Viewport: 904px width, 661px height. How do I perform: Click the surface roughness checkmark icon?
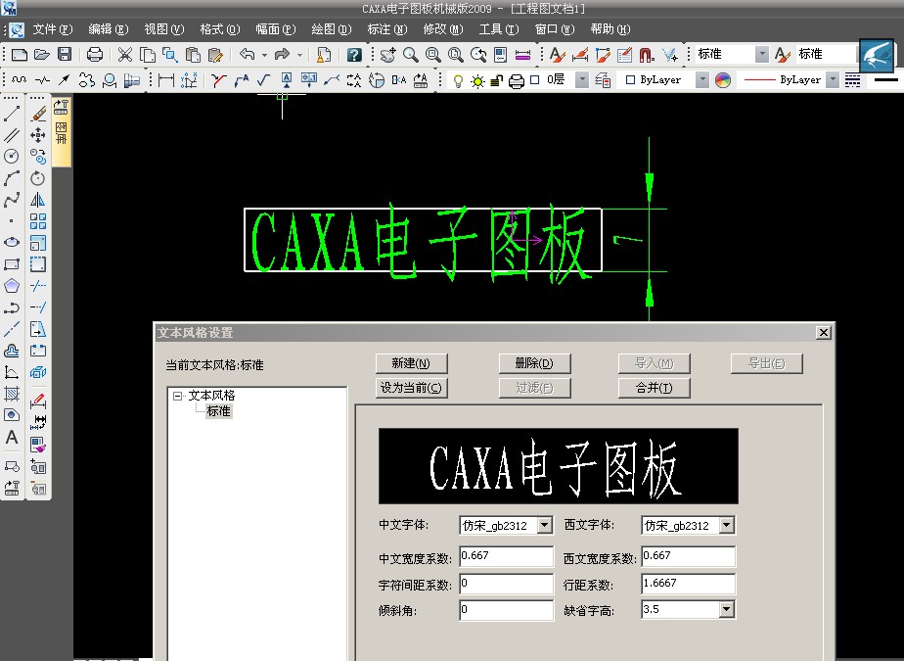pos(264,80)
